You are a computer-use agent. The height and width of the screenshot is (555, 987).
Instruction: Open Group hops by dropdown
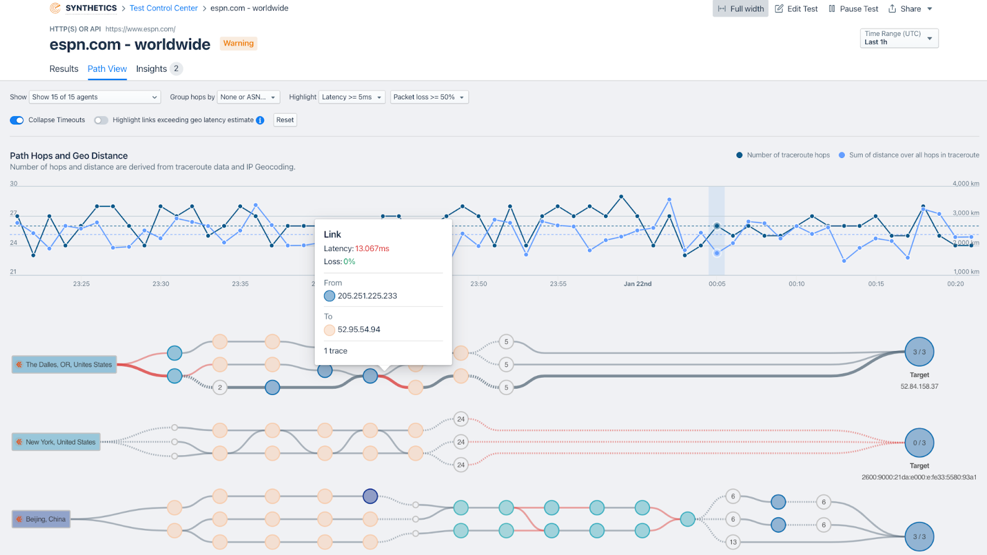click(248, 97)
